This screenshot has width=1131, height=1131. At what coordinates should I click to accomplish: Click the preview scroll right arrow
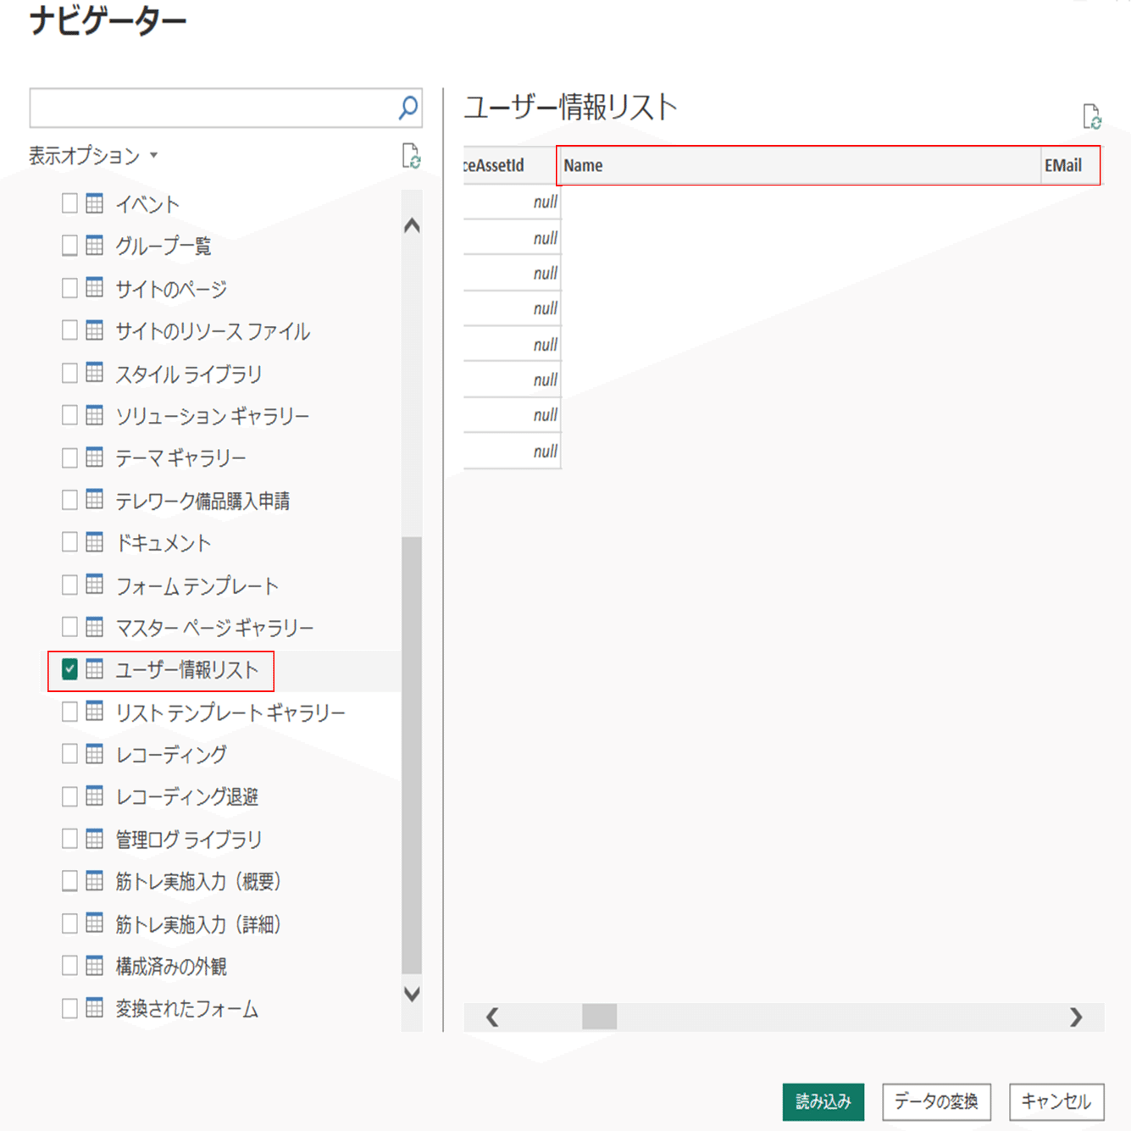click(1076, 1017)
